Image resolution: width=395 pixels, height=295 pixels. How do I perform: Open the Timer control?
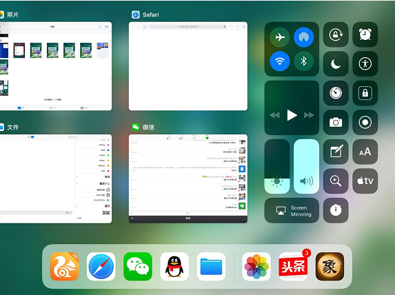pos(336,93)
